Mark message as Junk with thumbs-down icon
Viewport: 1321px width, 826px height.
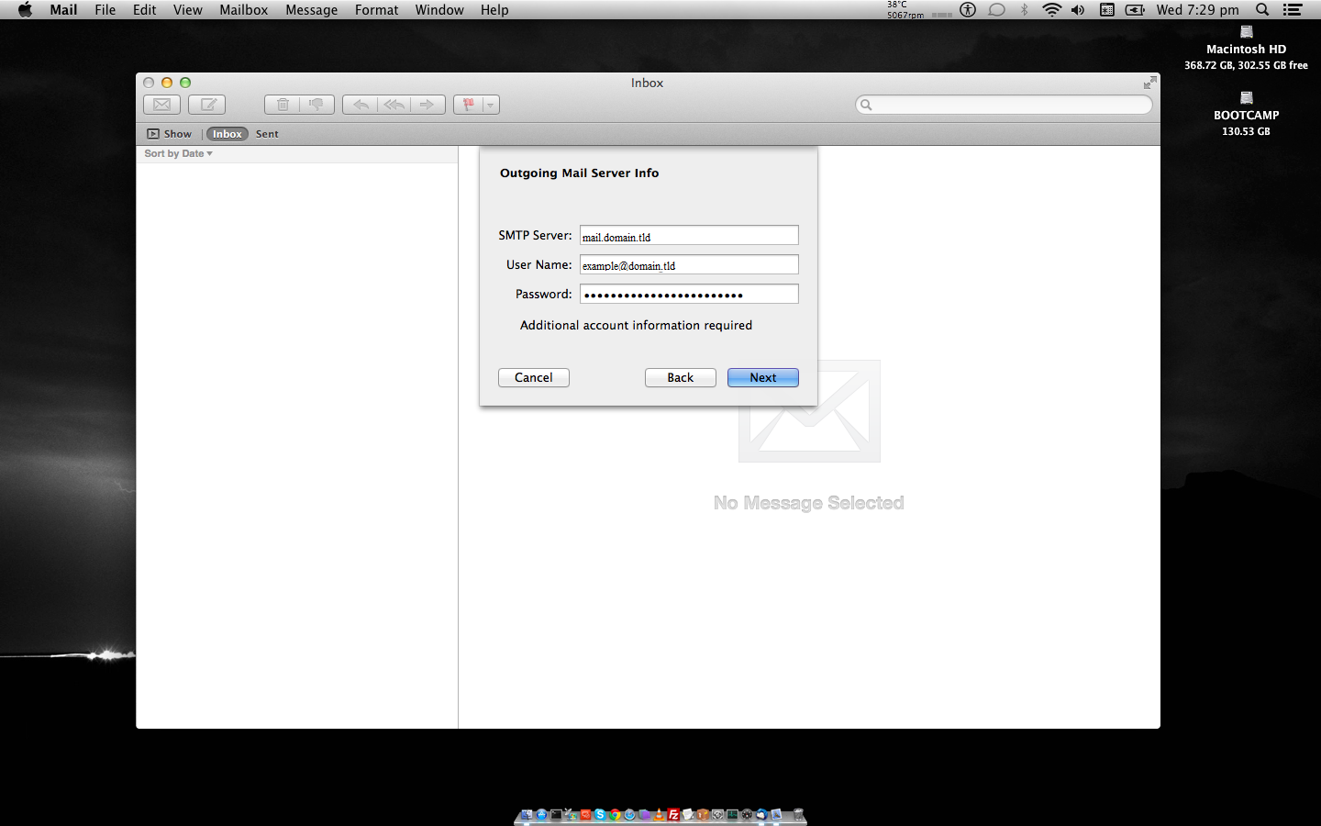pos(316,104)
